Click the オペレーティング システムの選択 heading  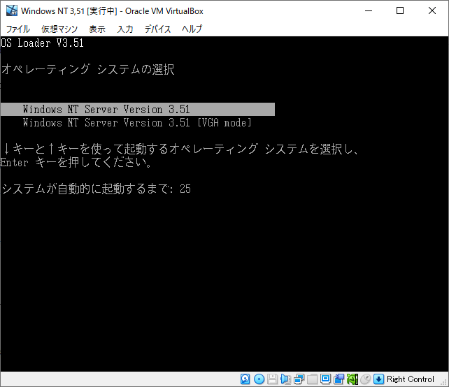[x=87, y=69]
